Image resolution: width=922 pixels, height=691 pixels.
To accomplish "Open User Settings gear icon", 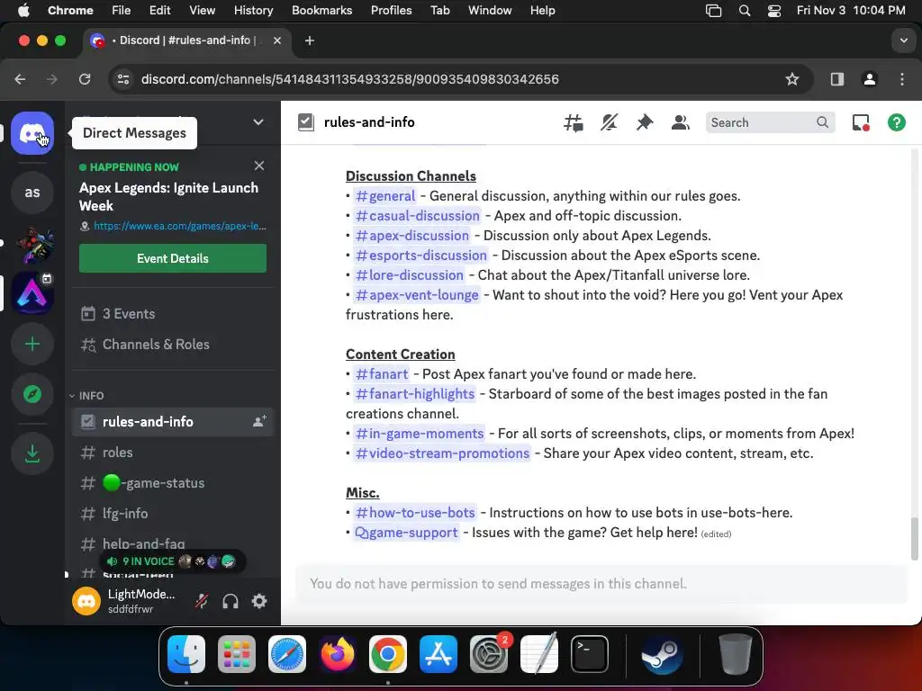I will [x=259, y=601].
